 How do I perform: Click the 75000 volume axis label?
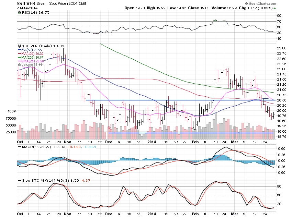tap(11, 118)
